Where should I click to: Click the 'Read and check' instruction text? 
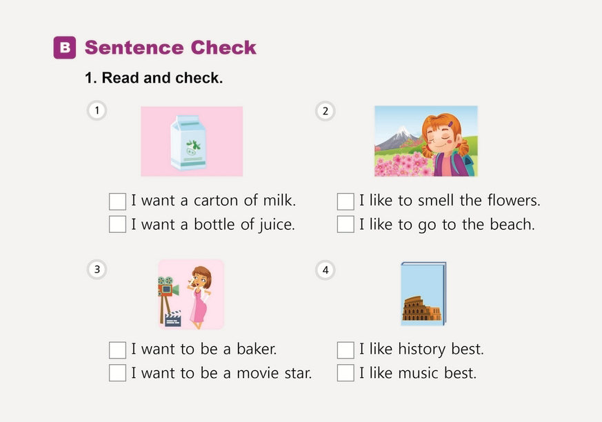[x=154, y=79]
